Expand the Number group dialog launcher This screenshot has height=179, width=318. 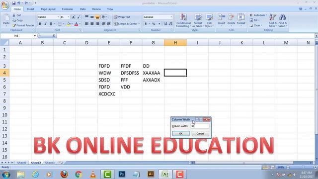pyautogui.click(x=171, y=30)
